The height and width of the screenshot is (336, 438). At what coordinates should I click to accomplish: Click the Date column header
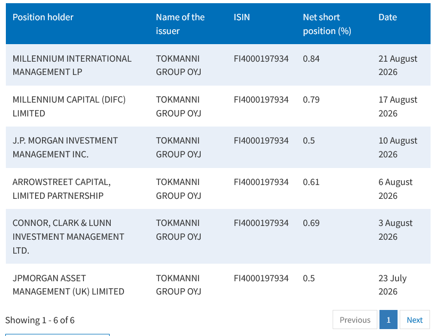pyautogui.click(x=387, y=18)
